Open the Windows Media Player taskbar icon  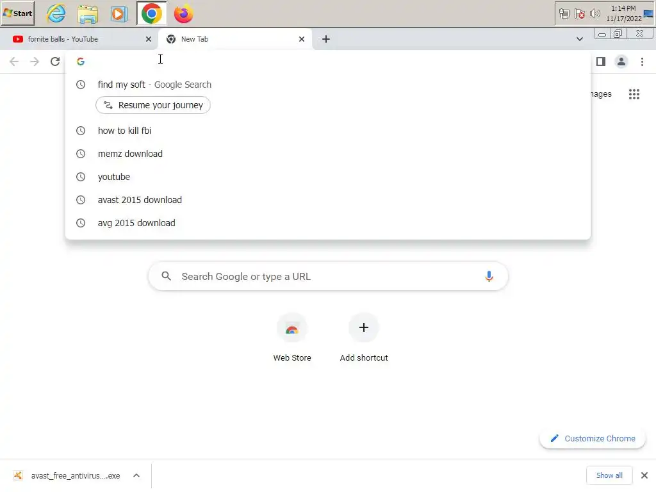(x=119, y=14)
